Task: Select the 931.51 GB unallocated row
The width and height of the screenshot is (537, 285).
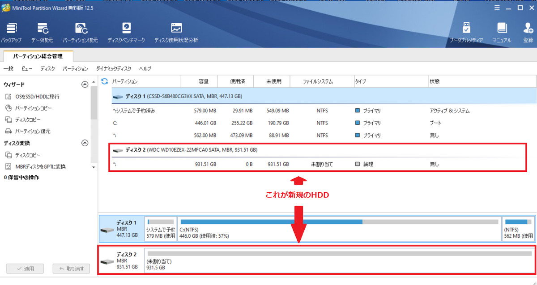Action: click(318, 164)
